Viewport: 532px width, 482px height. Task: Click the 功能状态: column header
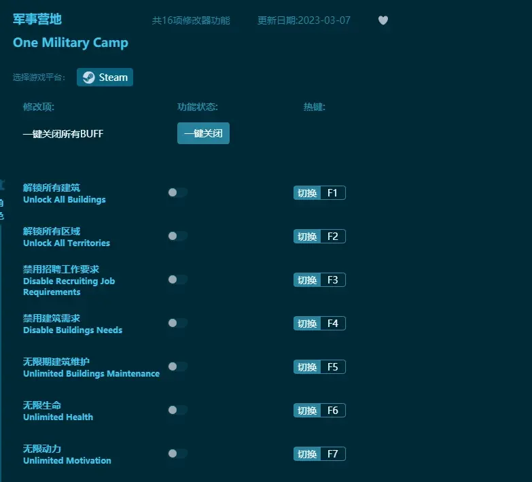[198, 107]
